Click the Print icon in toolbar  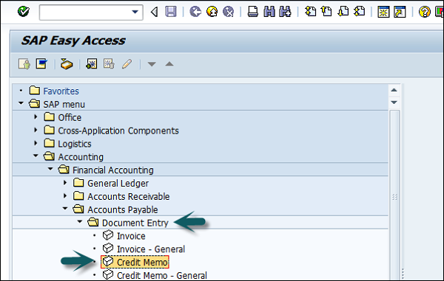tap(253, 12)
